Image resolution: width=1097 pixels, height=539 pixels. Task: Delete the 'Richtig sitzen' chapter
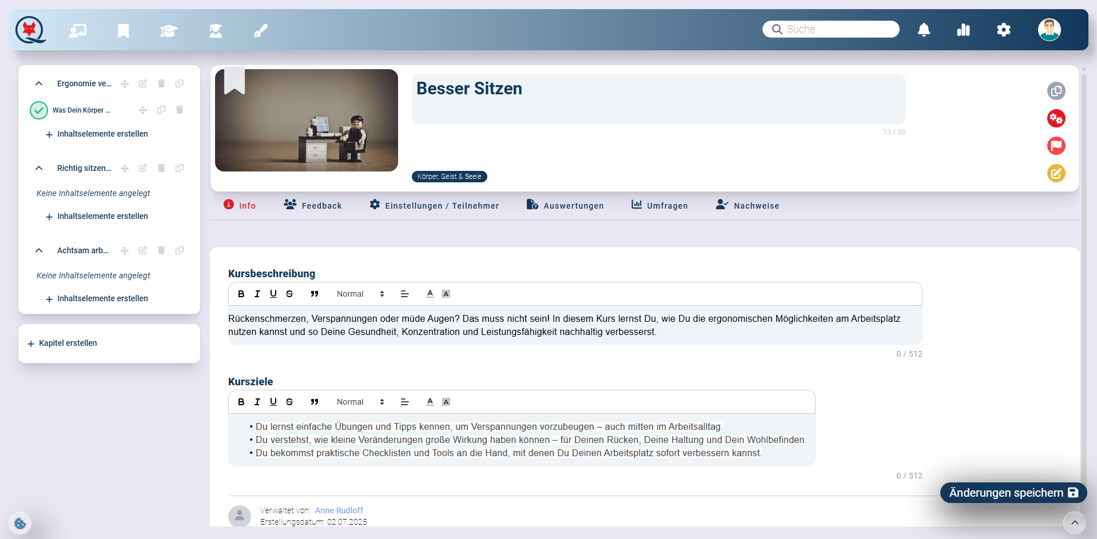point(161,168)
